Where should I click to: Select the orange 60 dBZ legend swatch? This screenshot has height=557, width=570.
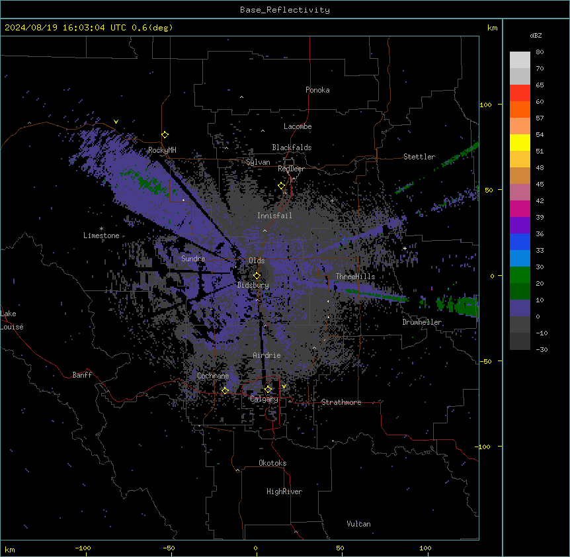point(520,109)
